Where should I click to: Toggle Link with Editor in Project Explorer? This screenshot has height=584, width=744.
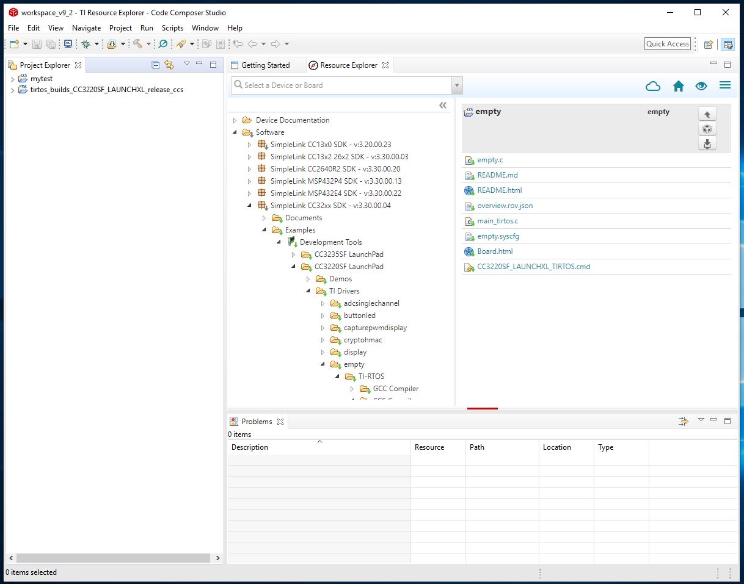pyautogui.click(x=169, y=65)
